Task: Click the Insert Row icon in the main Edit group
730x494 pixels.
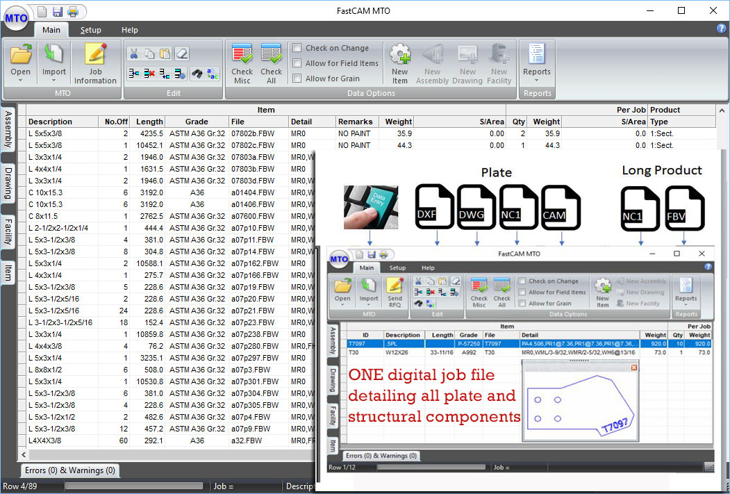Action: [134, 74]
